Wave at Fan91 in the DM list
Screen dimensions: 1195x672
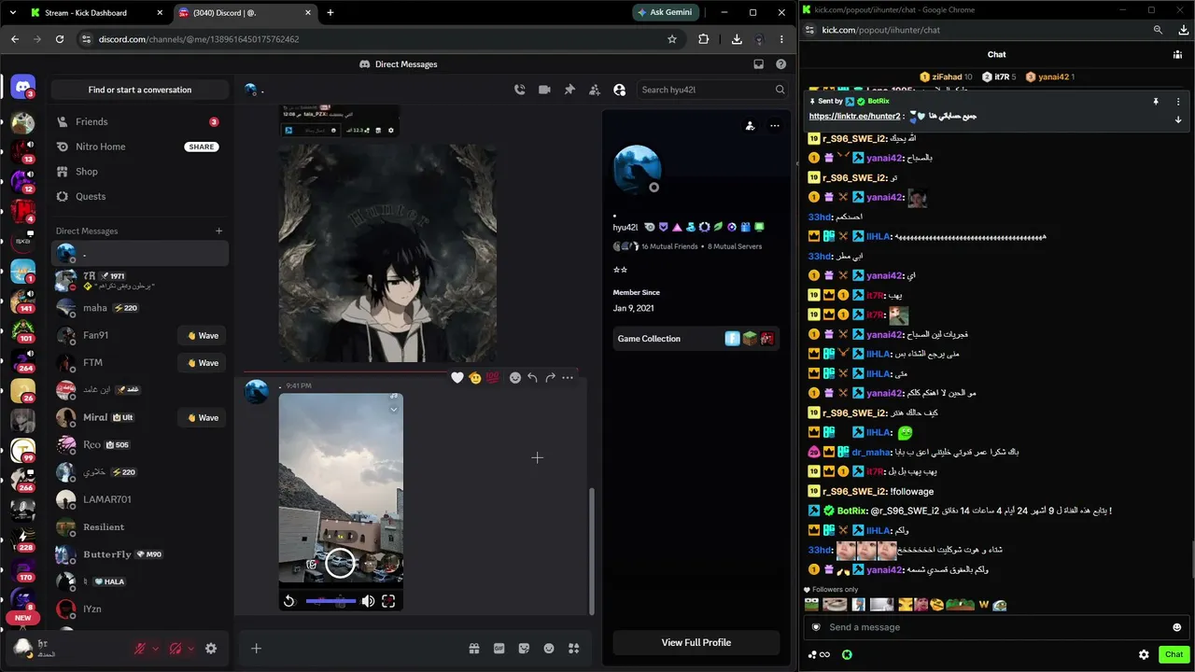coord(203,336)
